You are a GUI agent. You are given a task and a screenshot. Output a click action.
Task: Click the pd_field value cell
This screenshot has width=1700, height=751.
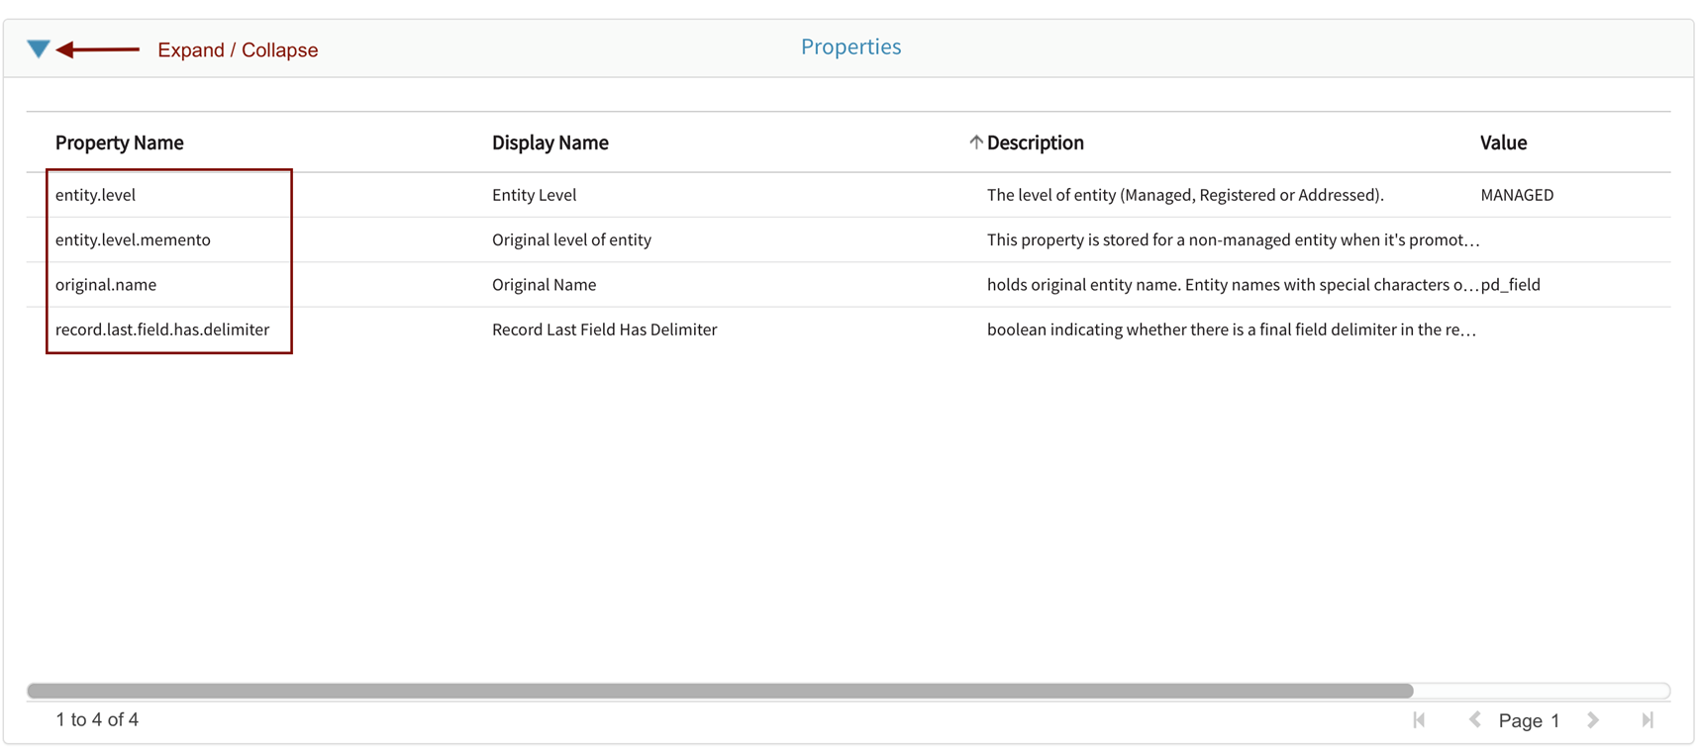tap(1511, 285)
